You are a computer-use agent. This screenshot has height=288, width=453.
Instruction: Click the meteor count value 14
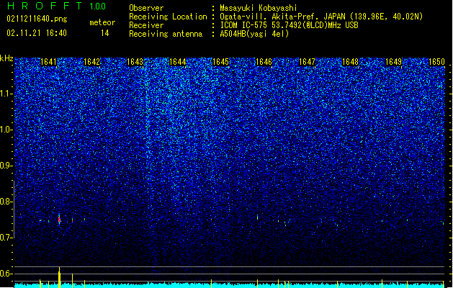[105, 33]
